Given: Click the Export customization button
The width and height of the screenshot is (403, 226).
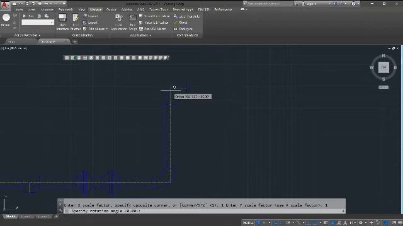Looking at the screenshot, I should [x=91, y=23].
